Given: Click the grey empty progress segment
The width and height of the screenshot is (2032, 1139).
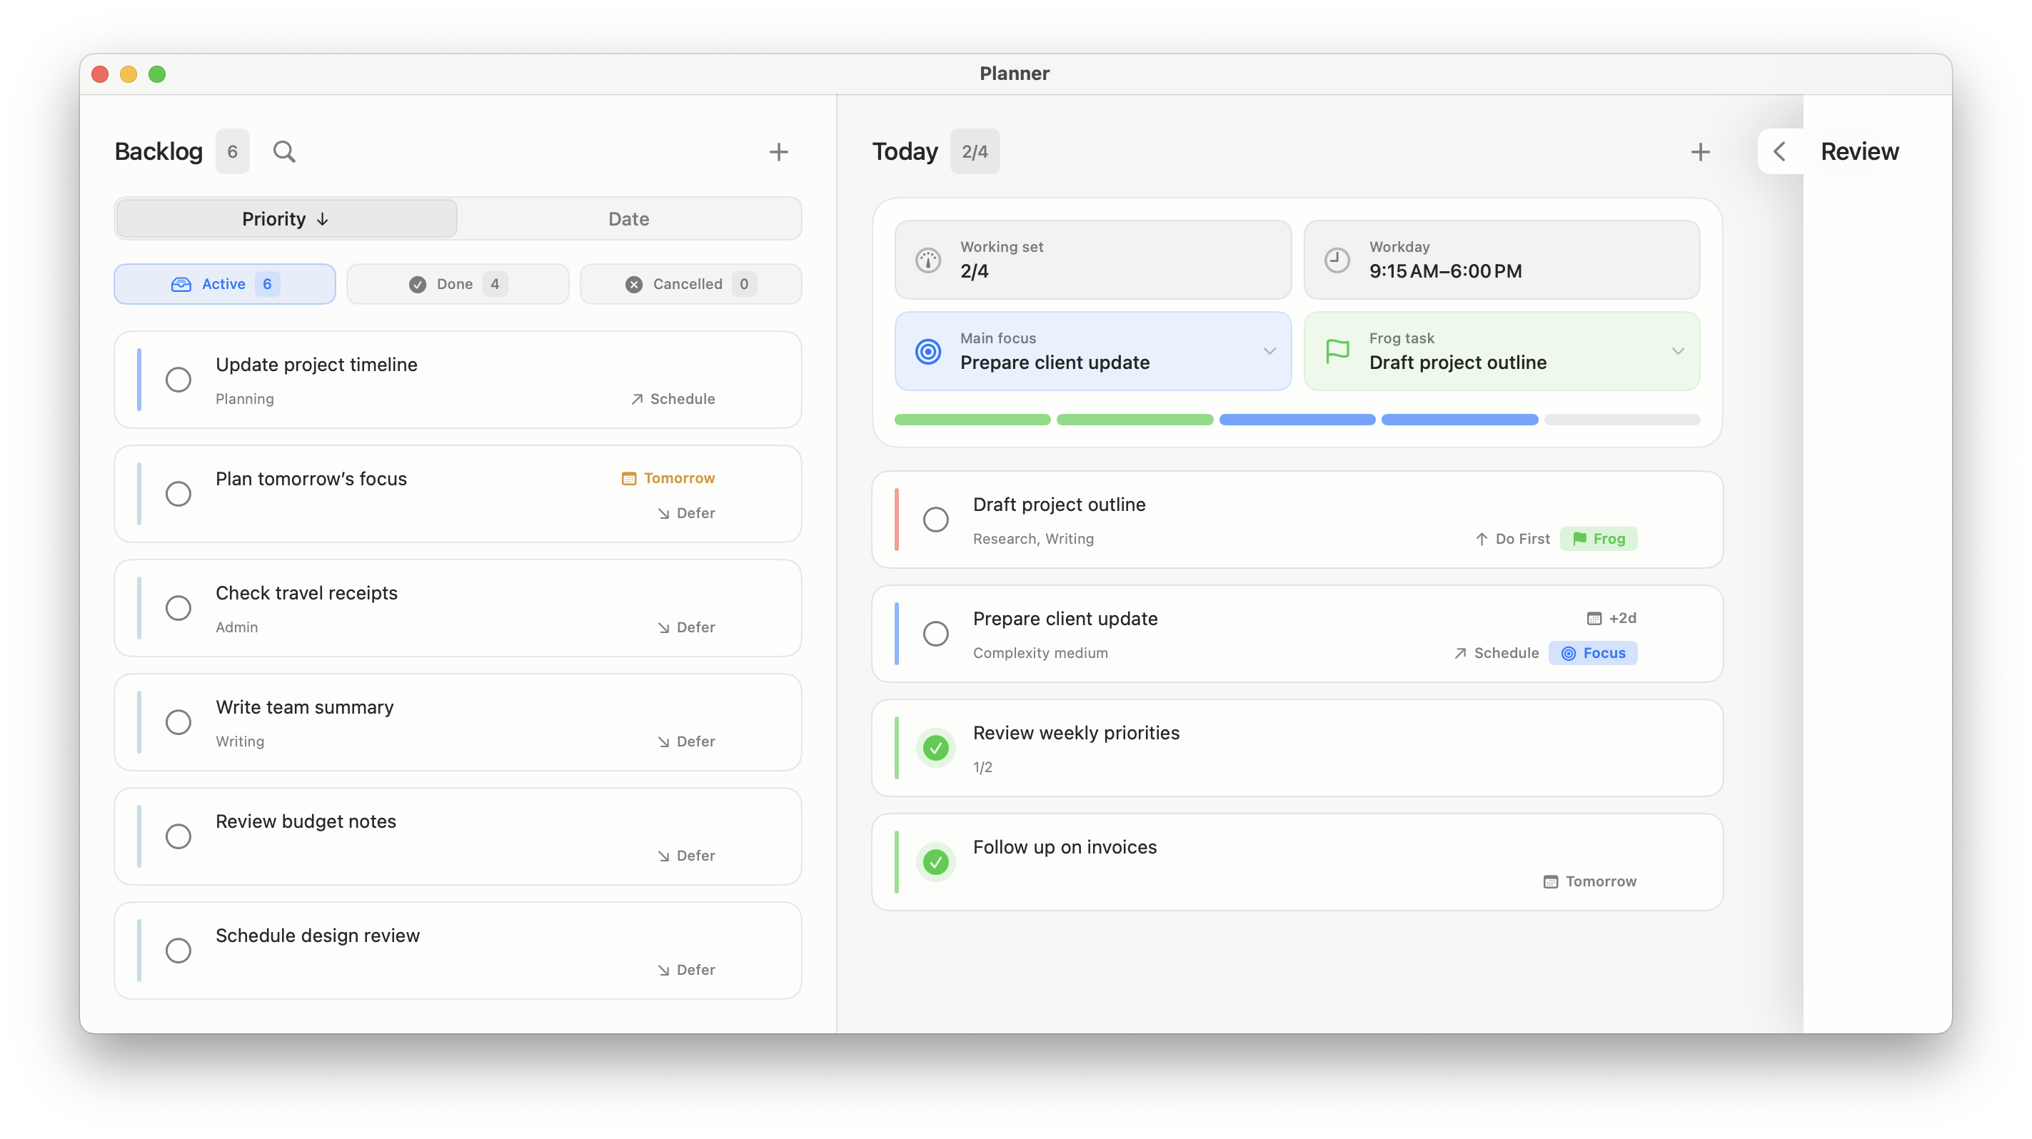Looking at the screenshot, I should [x=1621, y=420].
